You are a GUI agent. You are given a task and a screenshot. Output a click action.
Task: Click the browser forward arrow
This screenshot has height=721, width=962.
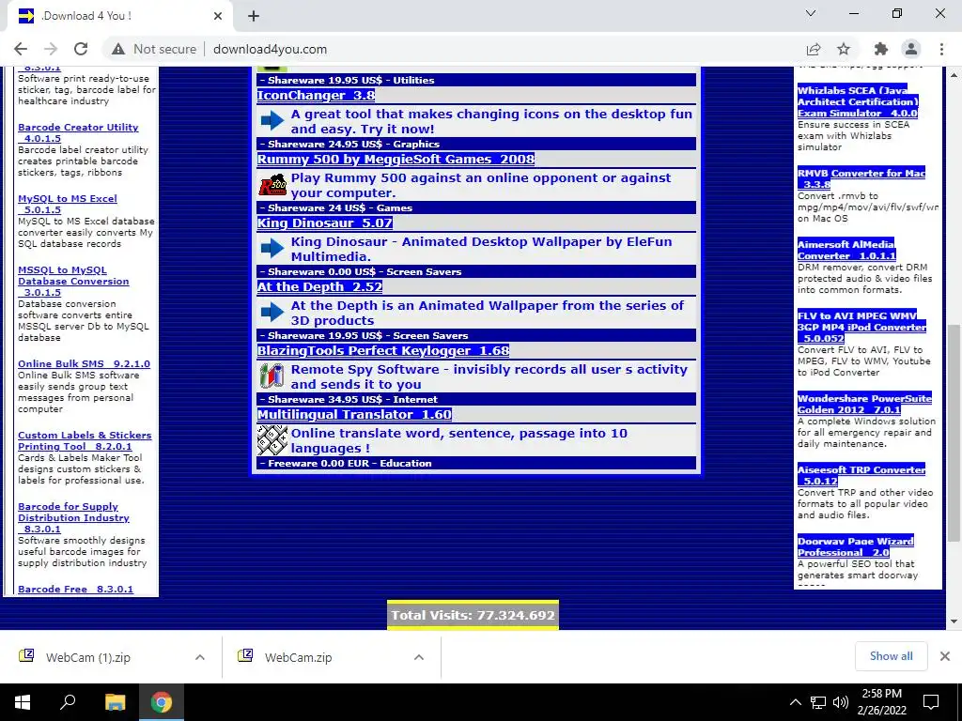pyautogui.click(x=51, y=49)
